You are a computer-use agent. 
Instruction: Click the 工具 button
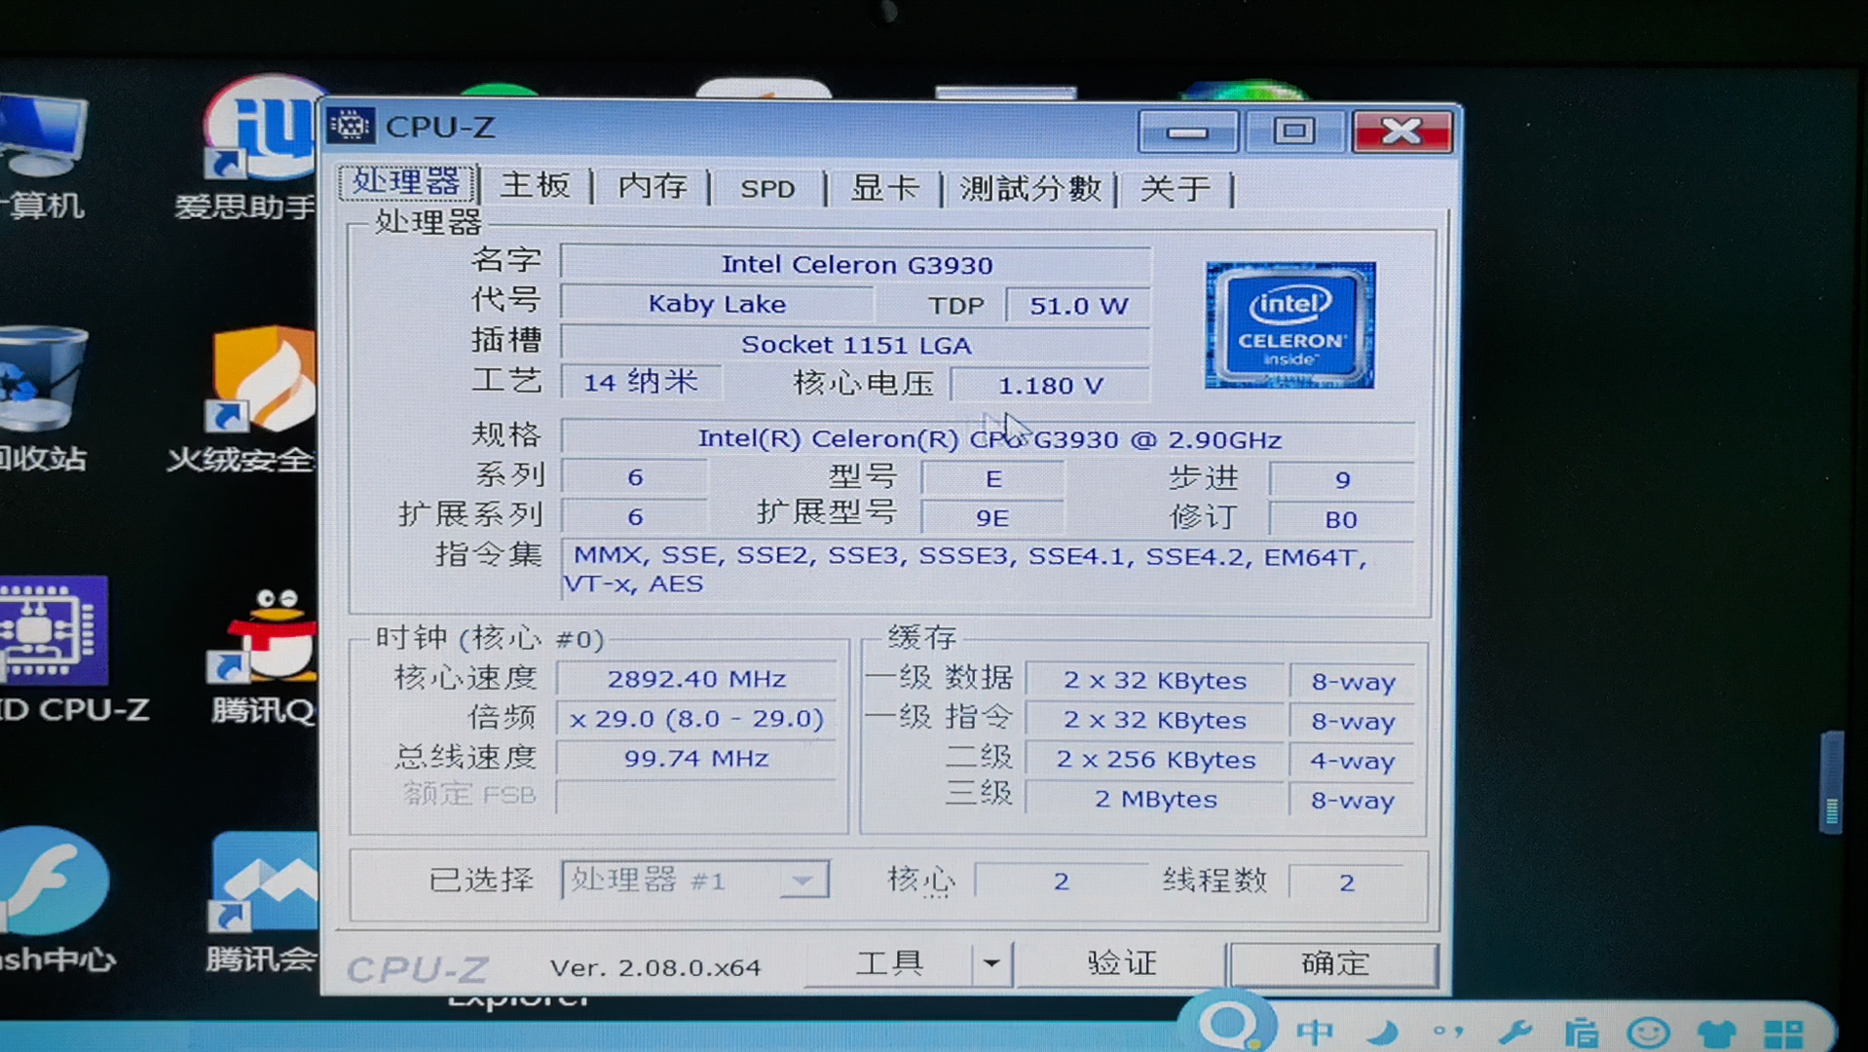coord(888,963)
